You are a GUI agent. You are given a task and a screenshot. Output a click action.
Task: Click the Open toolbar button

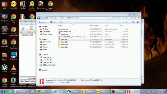[x=53, y=22]
